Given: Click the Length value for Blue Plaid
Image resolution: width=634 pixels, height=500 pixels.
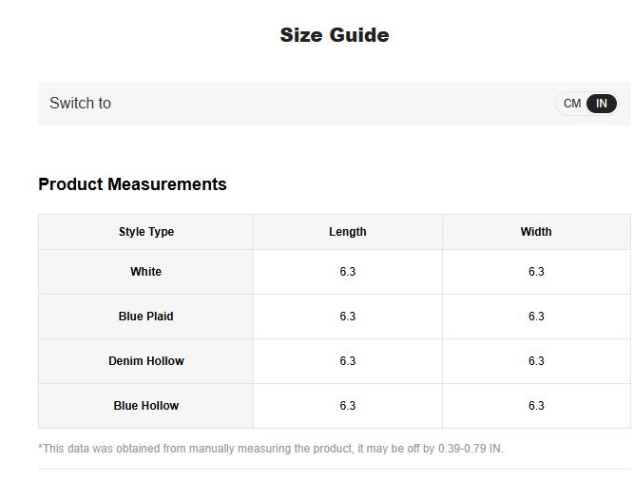Looking at the screenshot, I should 348,317.
